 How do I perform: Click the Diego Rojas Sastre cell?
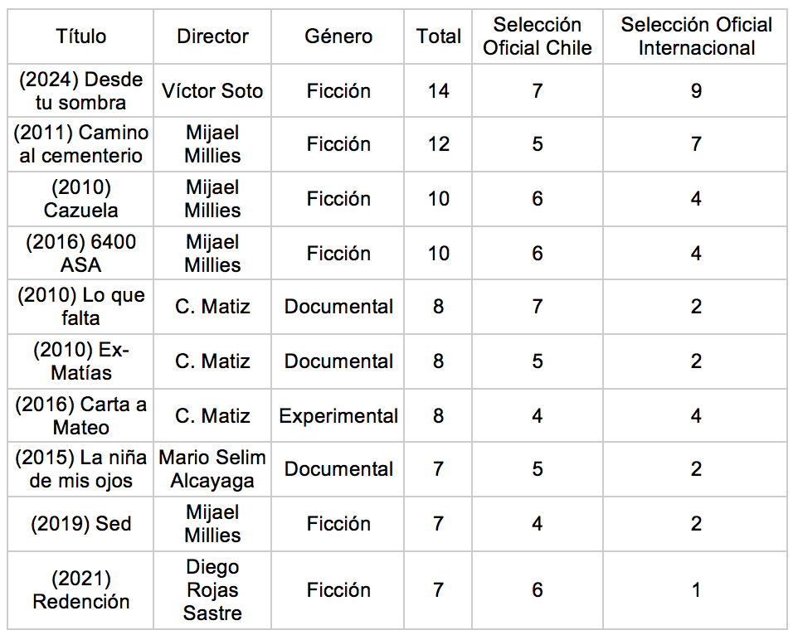[212, 590]
